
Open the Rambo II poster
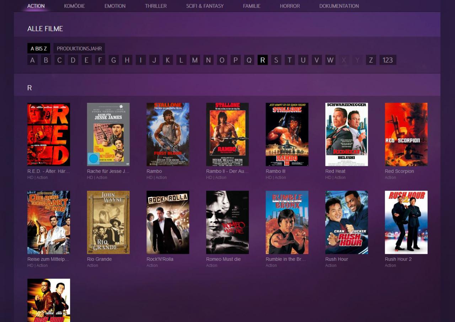tap(227, 134)
